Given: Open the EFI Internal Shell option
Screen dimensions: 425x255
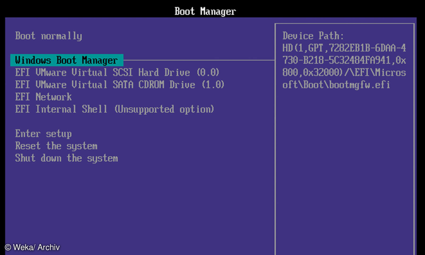Looking at the screenshot, I should click(114, 109).
